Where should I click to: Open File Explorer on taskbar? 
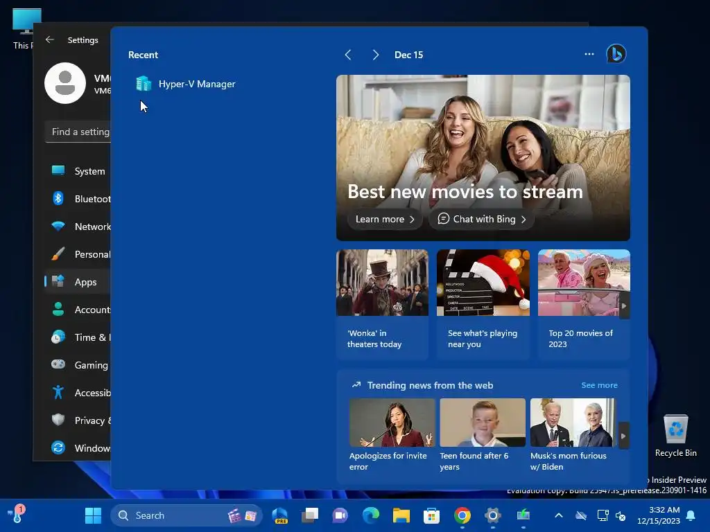(x=401, y=515)
